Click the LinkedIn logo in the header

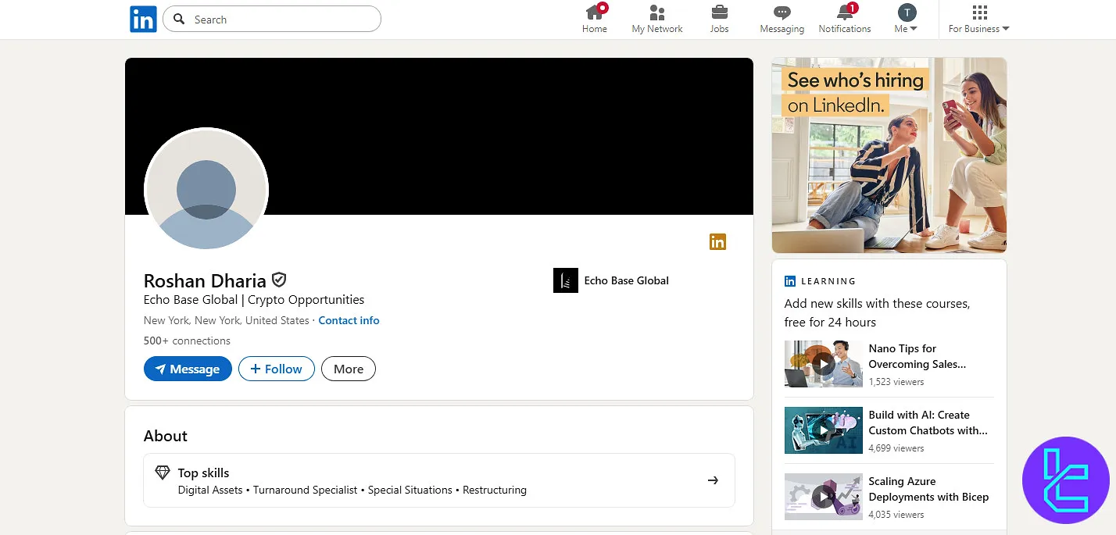(x=143, y=19)
